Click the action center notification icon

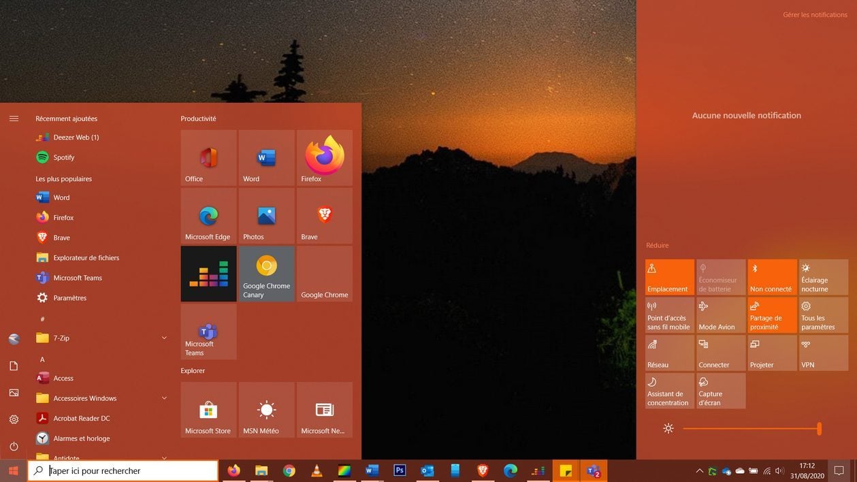(839, 470)
